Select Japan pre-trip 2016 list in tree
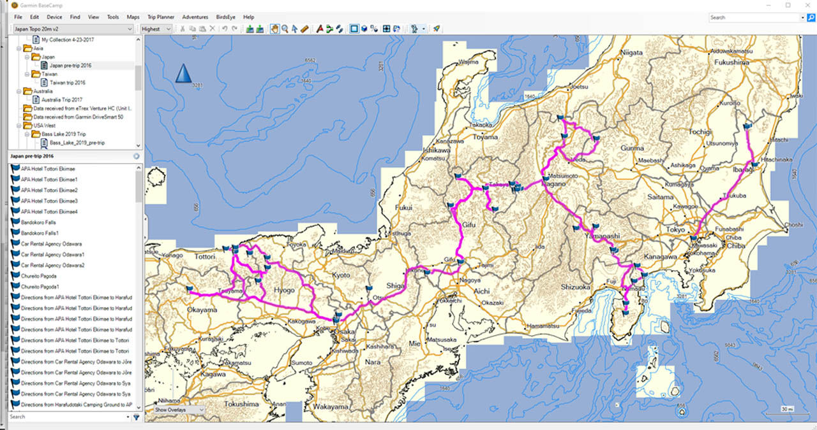This screenshot has width=817, height=430. 70,65
